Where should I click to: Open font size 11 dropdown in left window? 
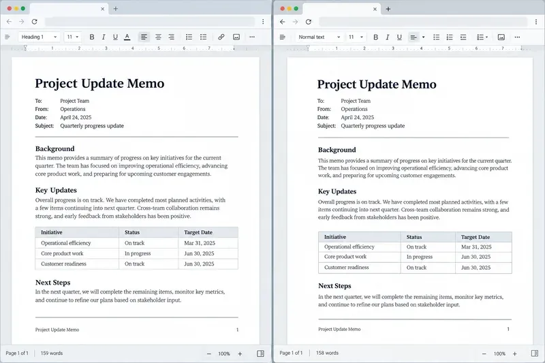click(x=73, y=37)
